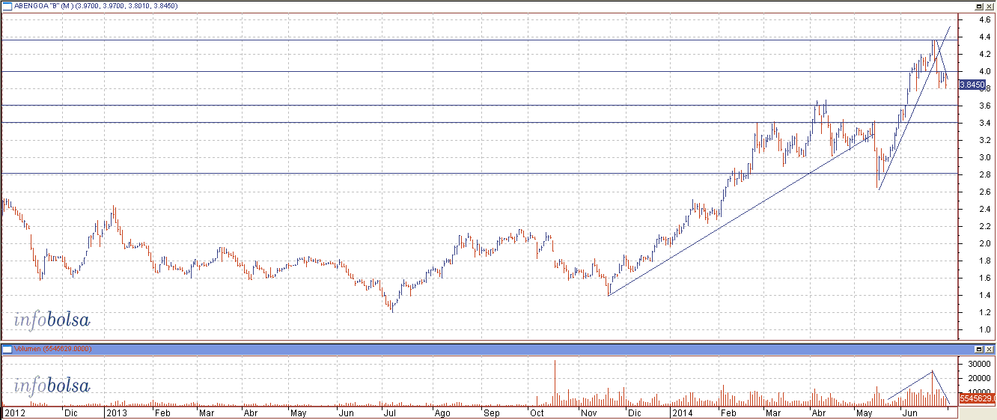This screenshot has width=997, height=420.
Task: Select the blue horizontal line at 3.6
Action: click(x=479, y=105)
